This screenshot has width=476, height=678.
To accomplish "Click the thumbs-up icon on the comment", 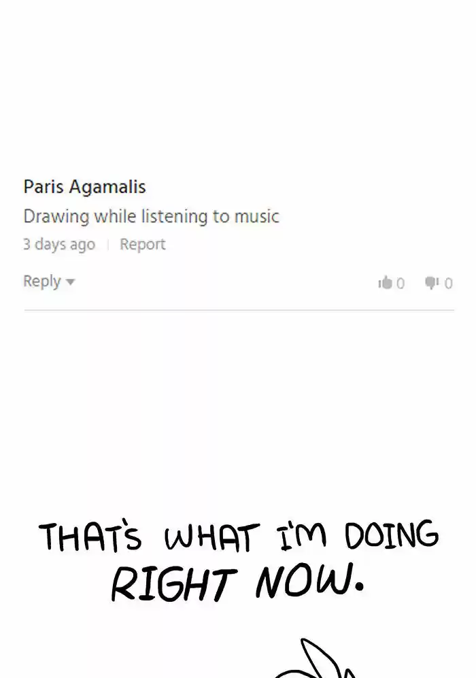I will pos(385,283).
